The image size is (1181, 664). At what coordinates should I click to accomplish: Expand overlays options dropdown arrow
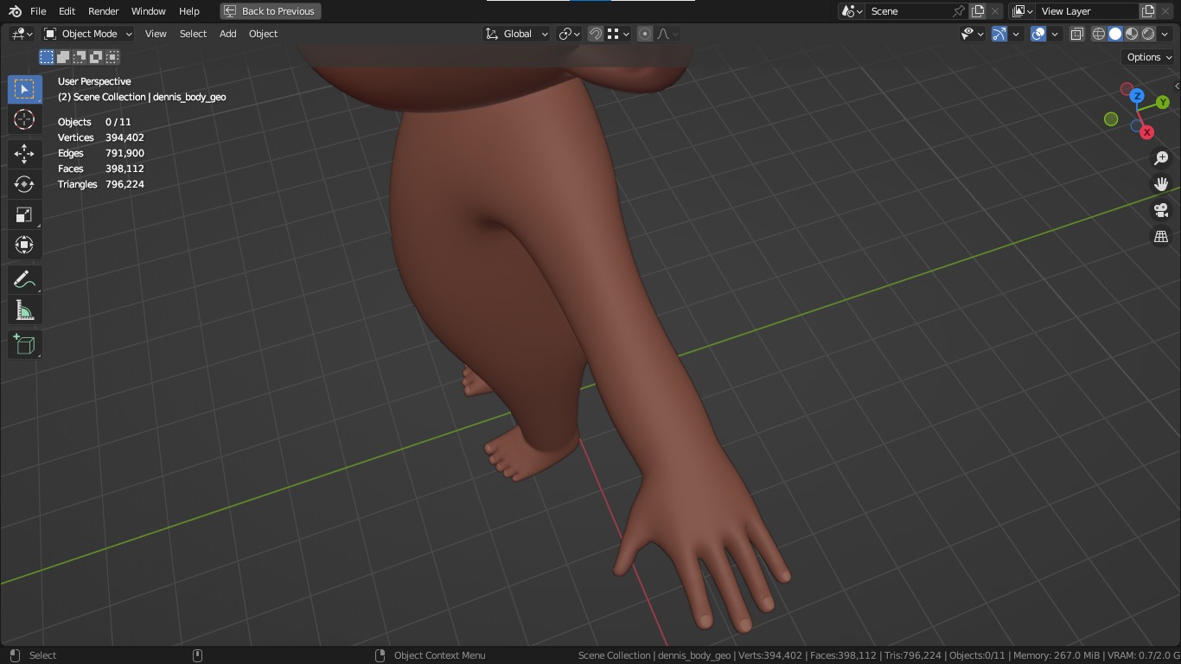tap(1055, 34)
